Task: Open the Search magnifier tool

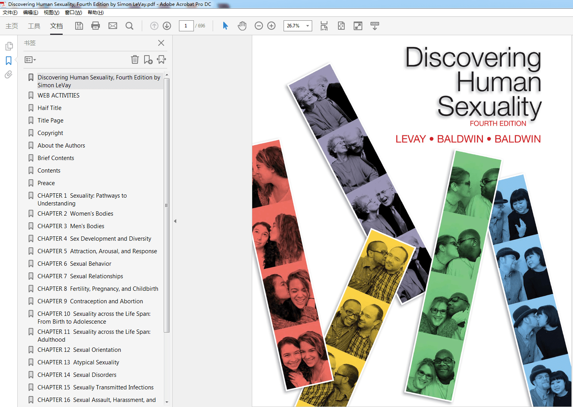Action: pyautogui.click(x=129, y=26)
